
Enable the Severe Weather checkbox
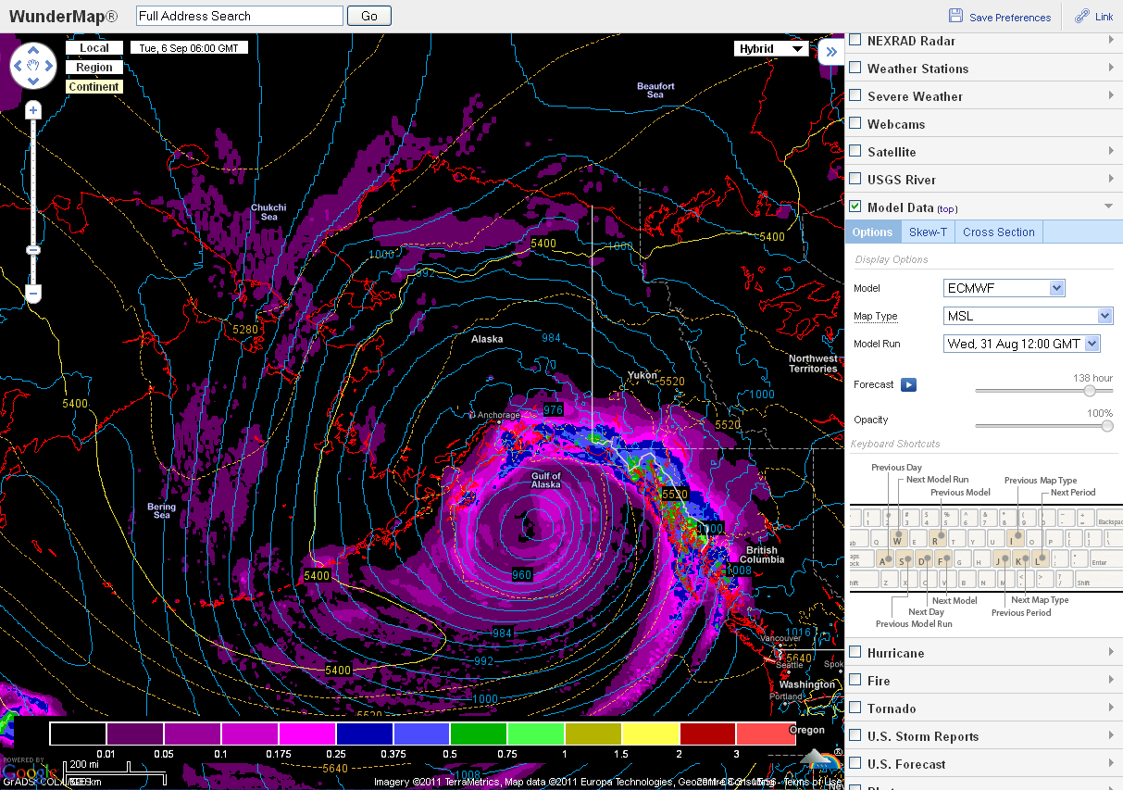(855, 95)
